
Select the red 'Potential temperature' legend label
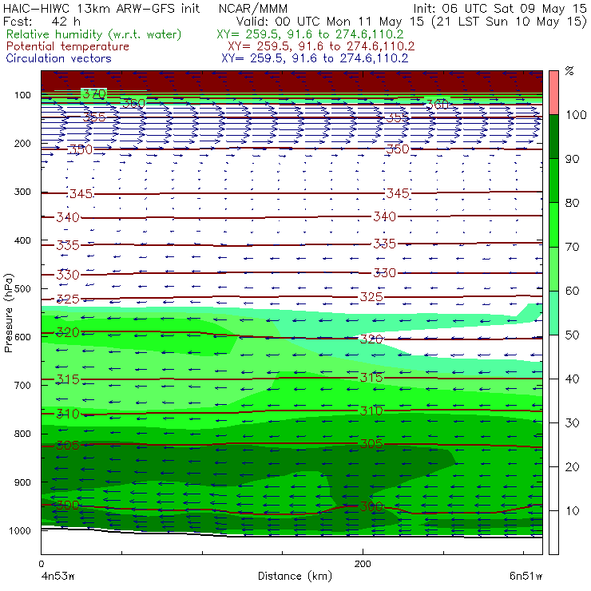click(68, 46)
